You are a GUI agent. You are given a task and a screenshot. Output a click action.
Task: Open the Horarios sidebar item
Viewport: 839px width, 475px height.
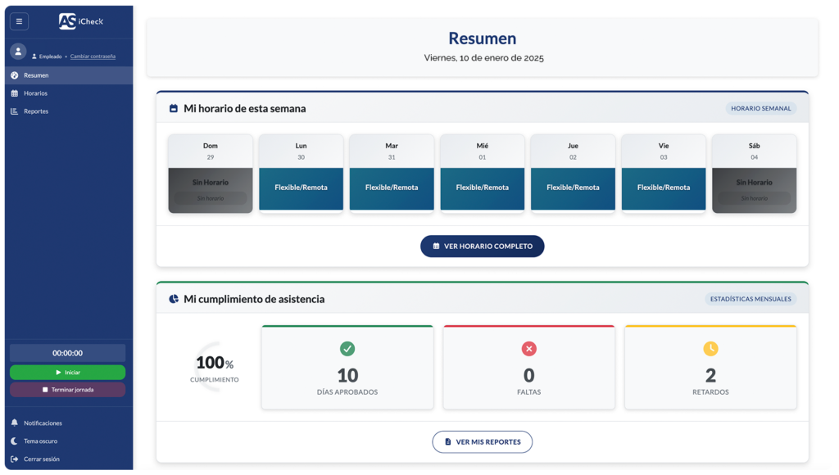35,93
